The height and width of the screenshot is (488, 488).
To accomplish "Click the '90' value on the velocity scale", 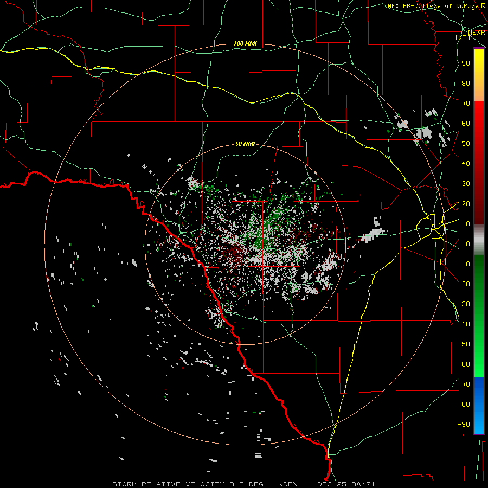I will point(466,63).
